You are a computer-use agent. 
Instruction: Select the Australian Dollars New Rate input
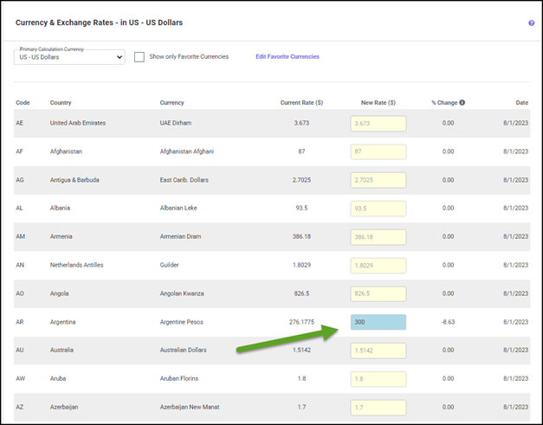378,351
